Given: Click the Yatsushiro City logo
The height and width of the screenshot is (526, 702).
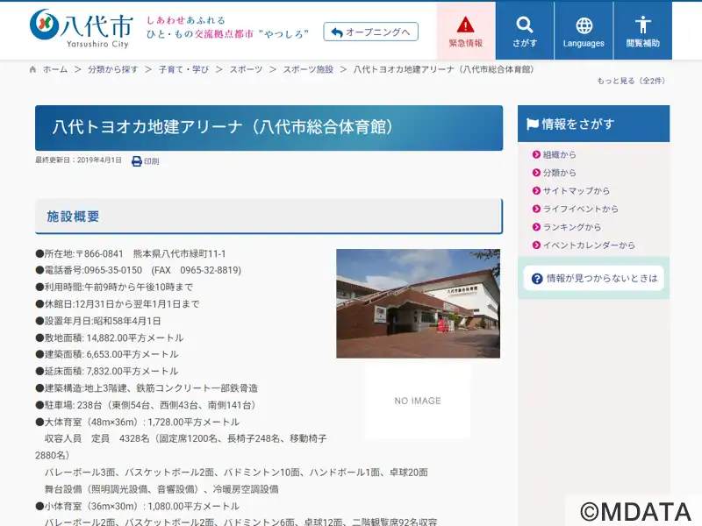Looking at the screenshot, I should click(82, 29).
